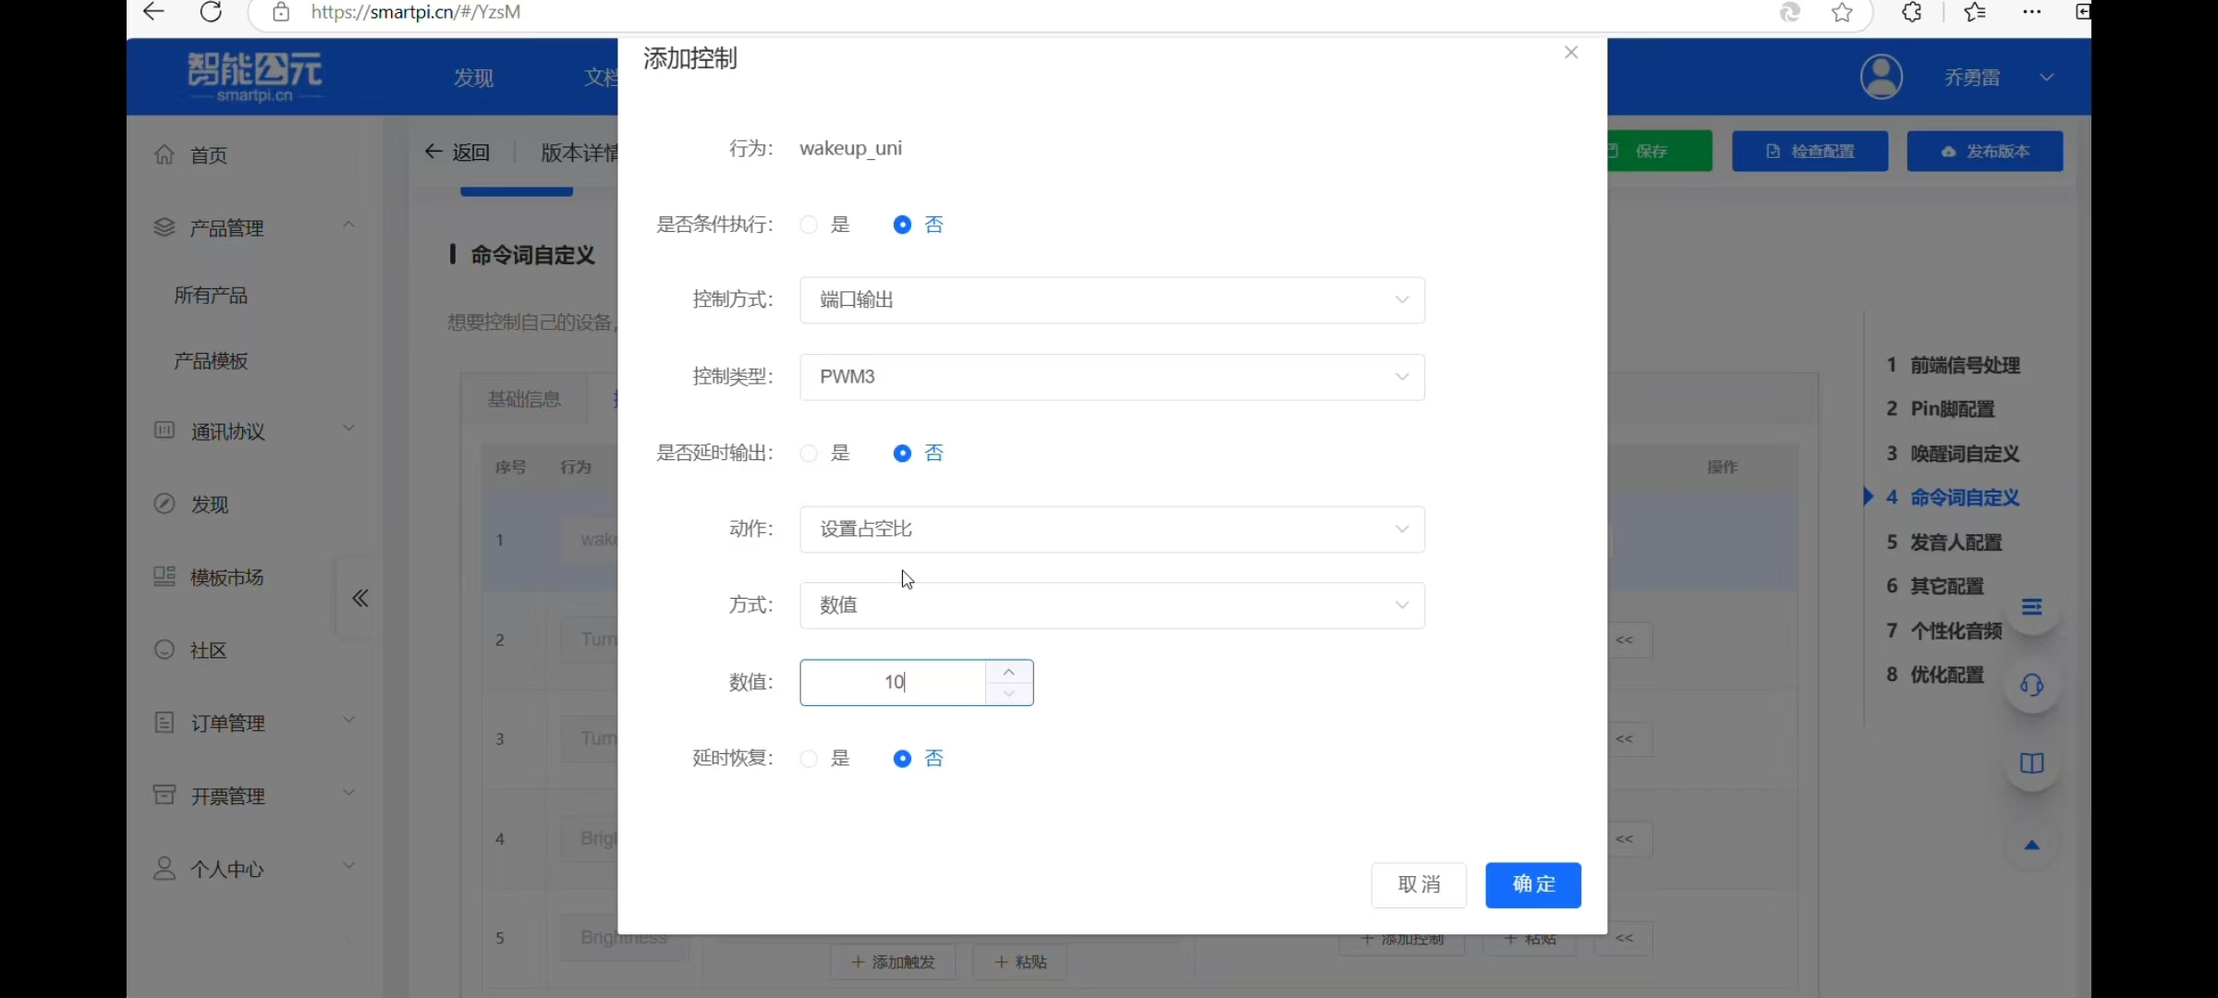Screen dimensions: 2218x998
Task: Click the 模板市场 template market icon
Action: point(165,577)
